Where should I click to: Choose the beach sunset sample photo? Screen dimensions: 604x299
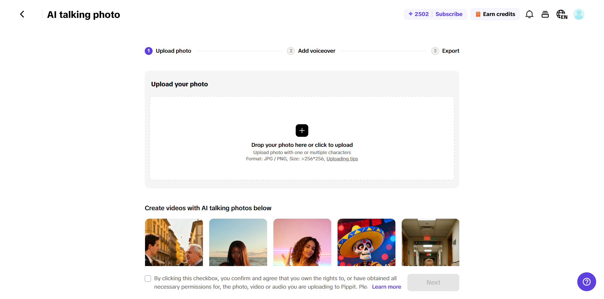[238, 242]
